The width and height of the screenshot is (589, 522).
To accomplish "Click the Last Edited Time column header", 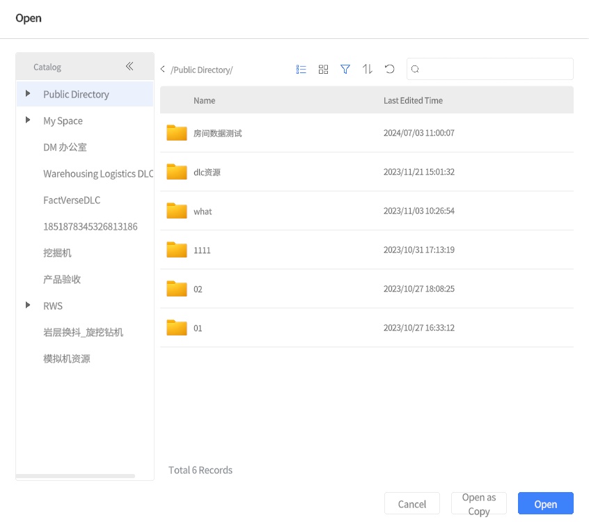I will pyautogui.click(x=413, y=100).
